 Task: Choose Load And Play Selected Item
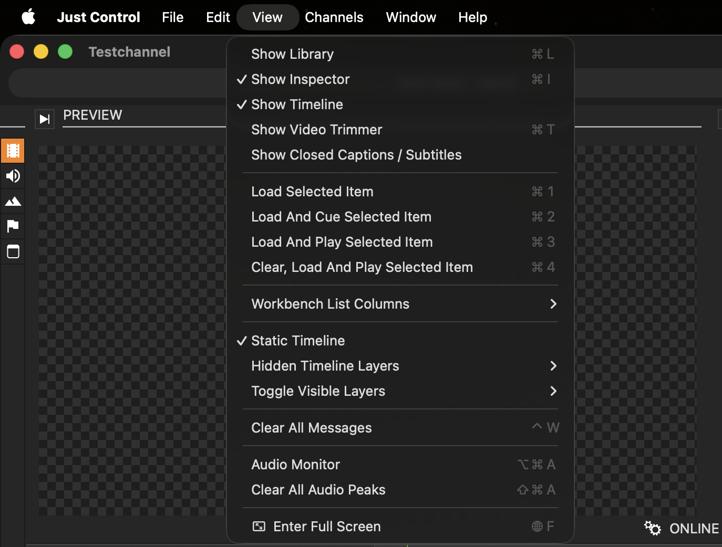[x=400, y=242]
